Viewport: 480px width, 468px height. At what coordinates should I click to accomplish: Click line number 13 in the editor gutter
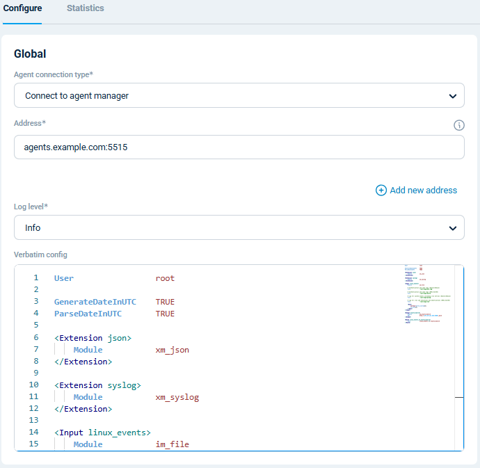[33, 420]
